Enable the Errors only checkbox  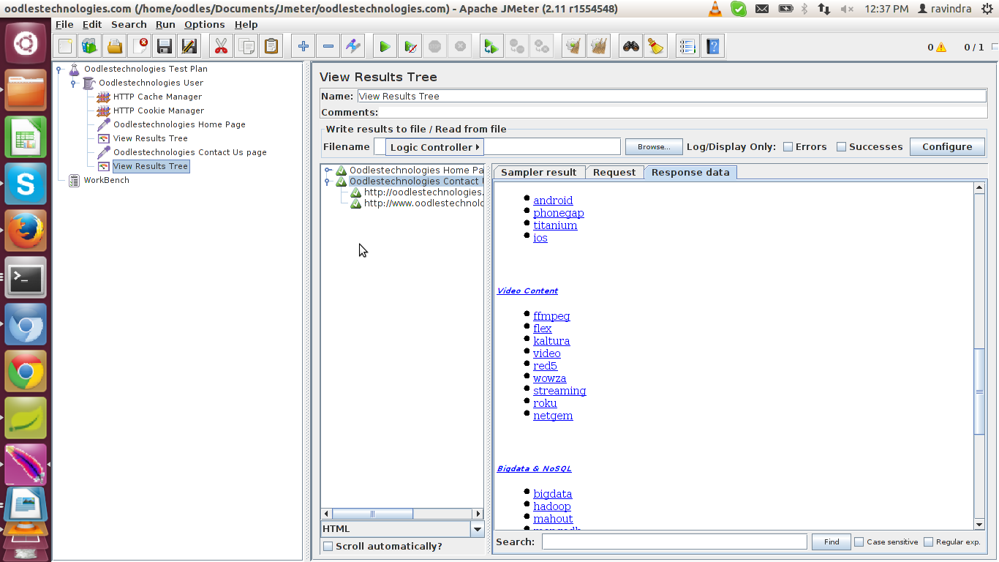(788, 146)
